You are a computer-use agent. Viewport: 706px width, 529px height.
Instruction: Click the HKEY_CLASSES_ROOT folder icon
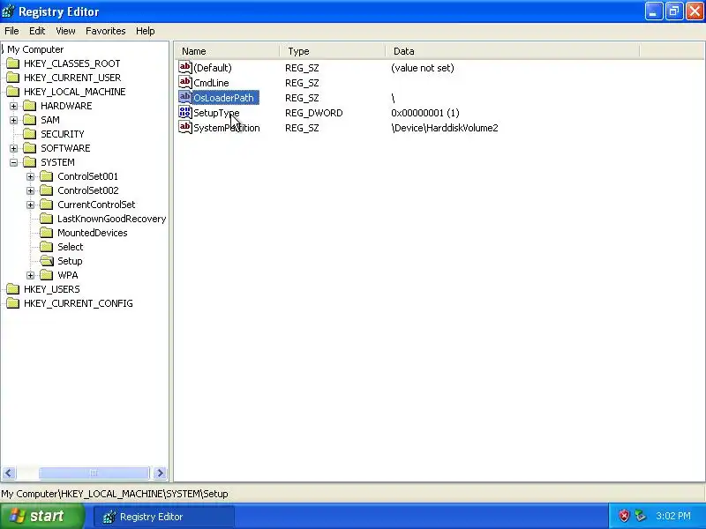[13, 63]
